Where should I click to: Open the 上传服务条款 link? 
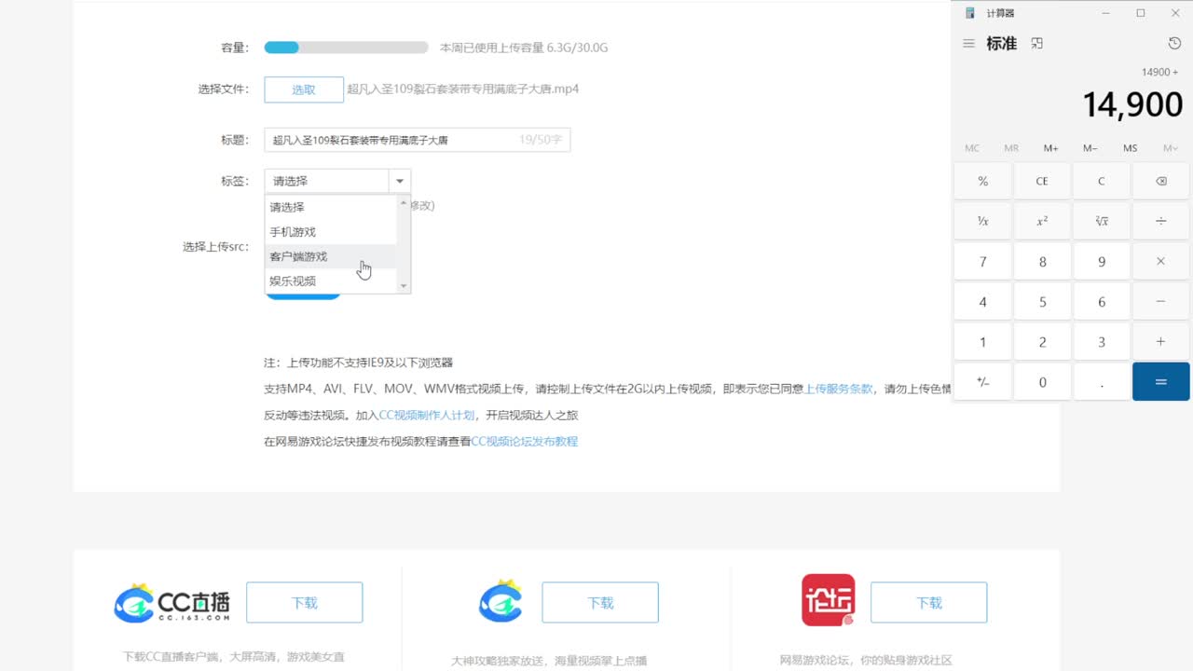click(x=839, y=389)
